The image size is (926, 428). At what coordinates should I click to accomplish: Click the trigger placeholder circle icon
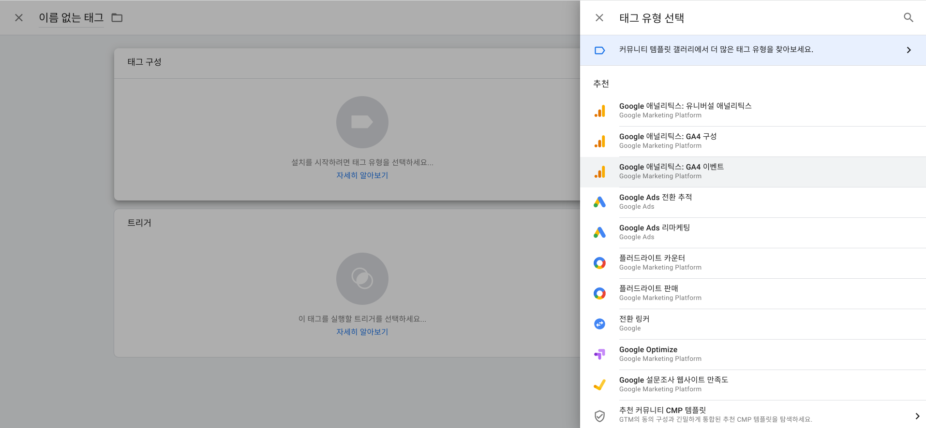pos(362,279)
